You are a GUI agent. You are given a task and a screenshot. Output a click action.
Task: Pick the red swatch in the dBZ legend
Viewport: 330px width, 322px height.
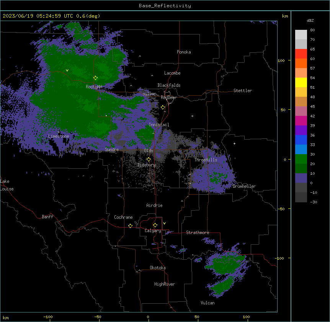click(301, 54)
